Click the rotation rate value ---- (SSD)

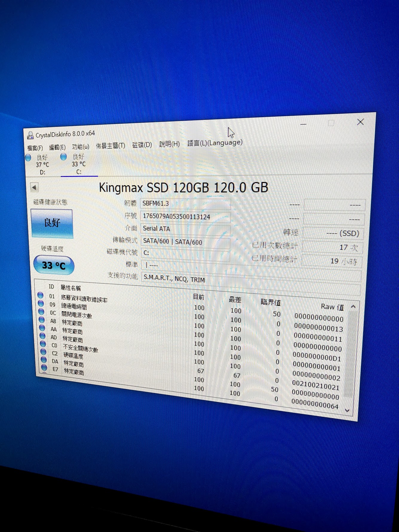pyautogui.click(x=334, y=233)
